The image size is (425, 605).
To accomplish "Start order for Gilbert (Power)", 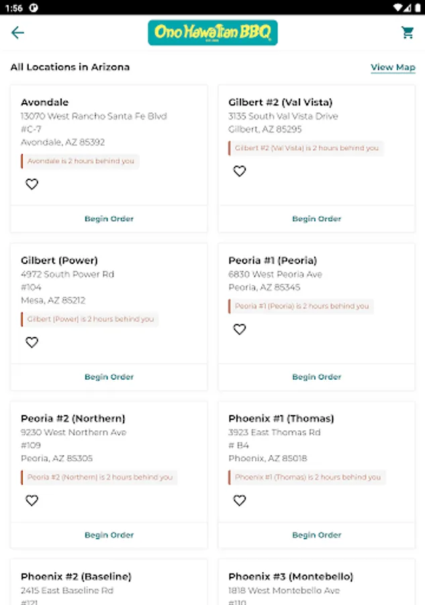I will tap(109, 377).
